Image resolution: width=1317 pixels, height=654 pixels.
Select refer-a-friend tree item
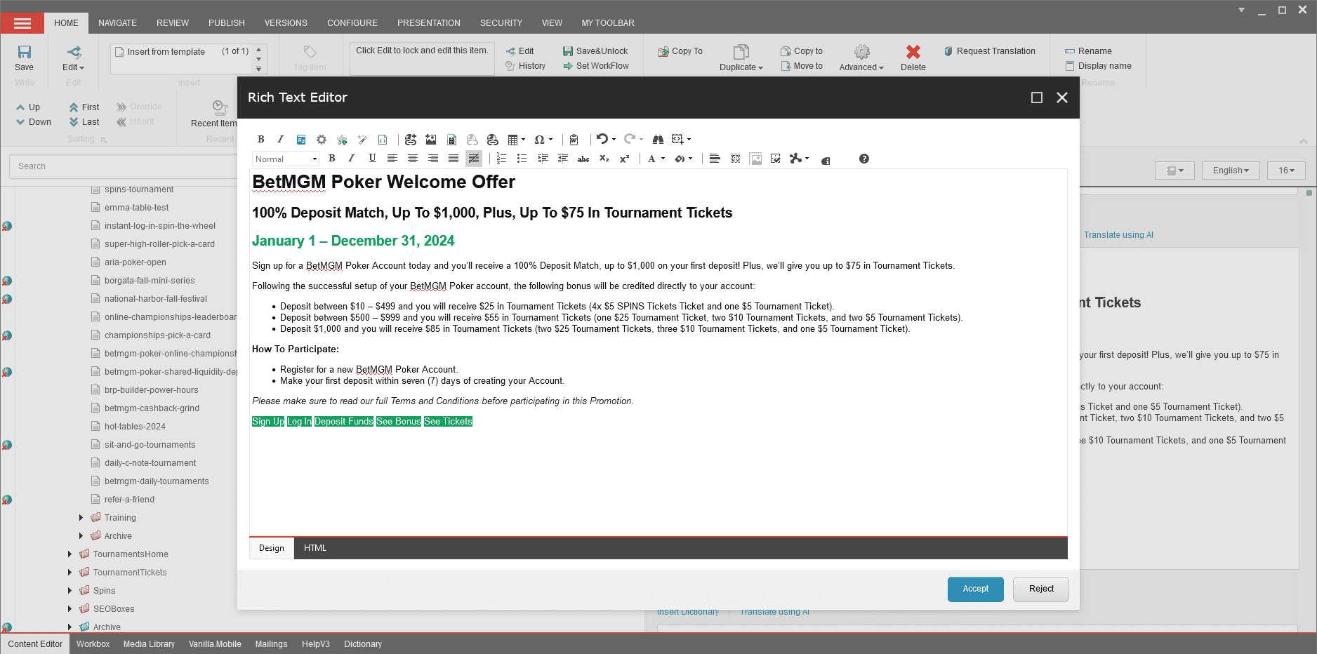point(129,500)
